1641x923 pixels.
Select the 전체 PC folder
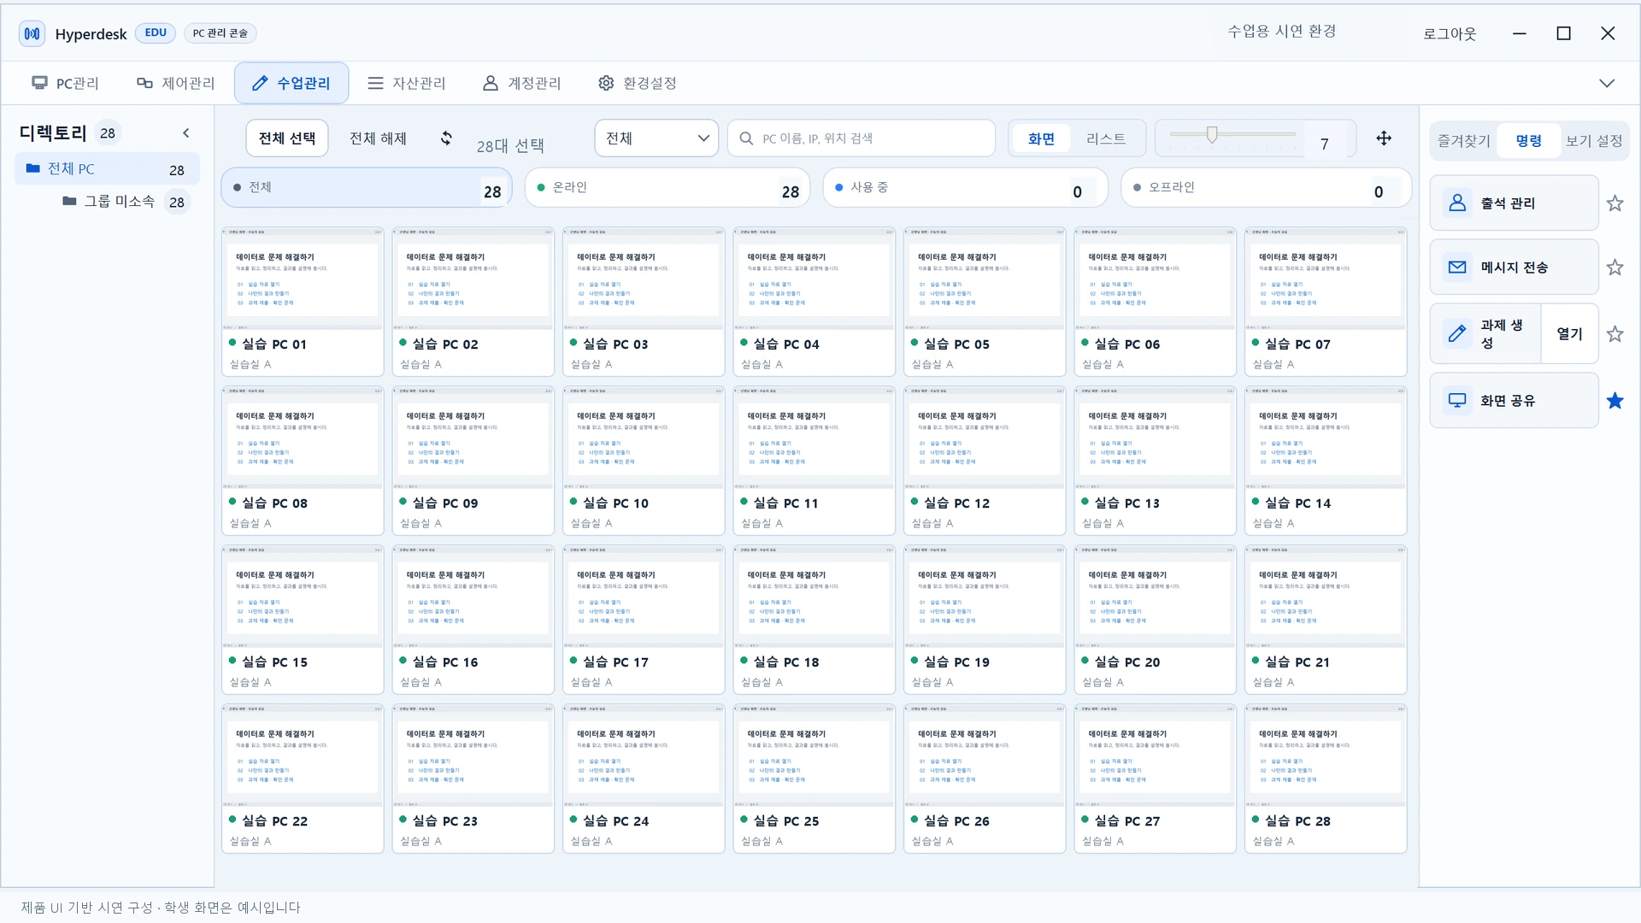coord(108,169)
